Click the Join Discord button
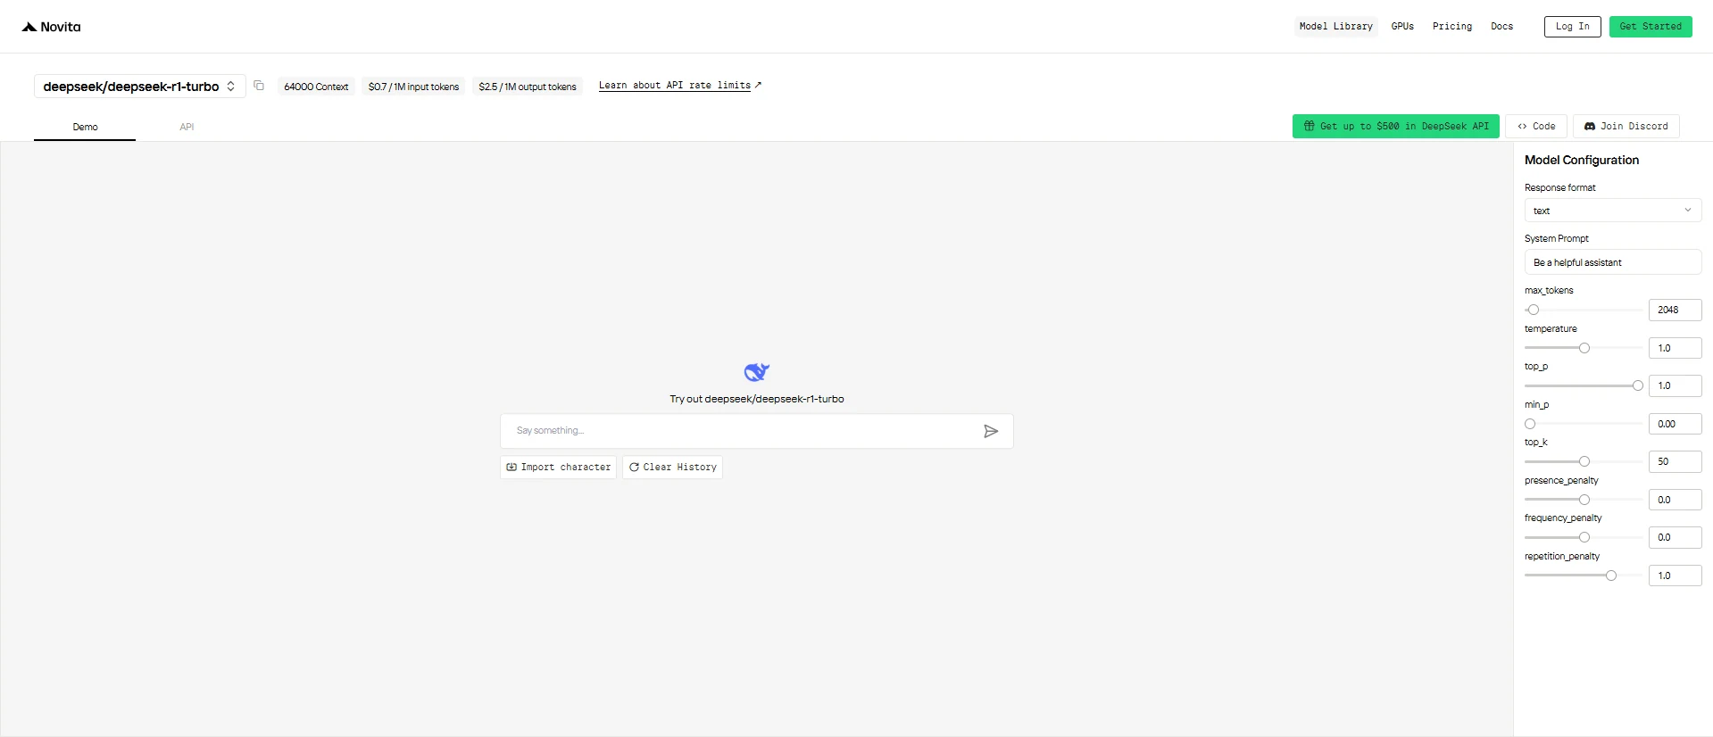Image resolution: width=1713 pixels, height=737 pixels. tap(1626, 127)
